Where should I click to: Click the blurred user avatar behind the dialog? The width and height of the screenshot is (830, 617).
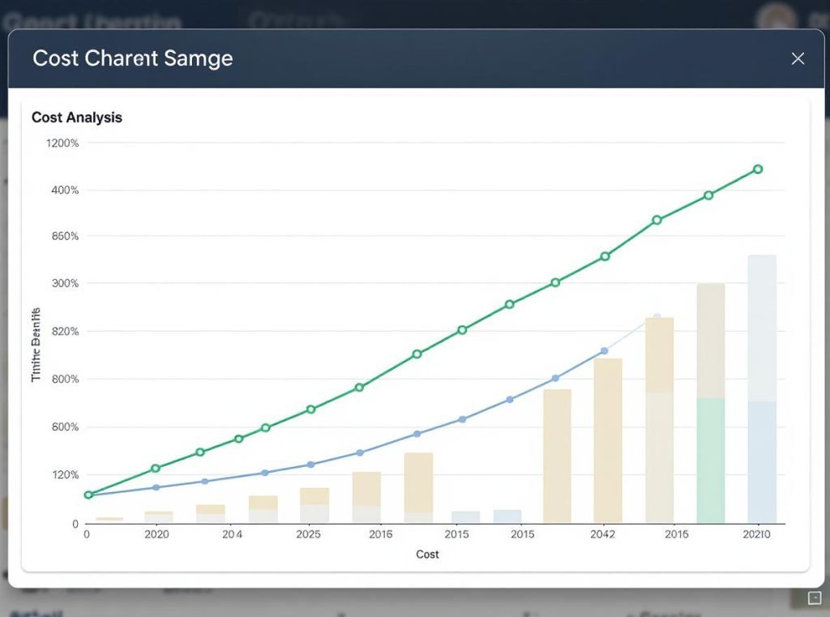[x=774, y=18]
